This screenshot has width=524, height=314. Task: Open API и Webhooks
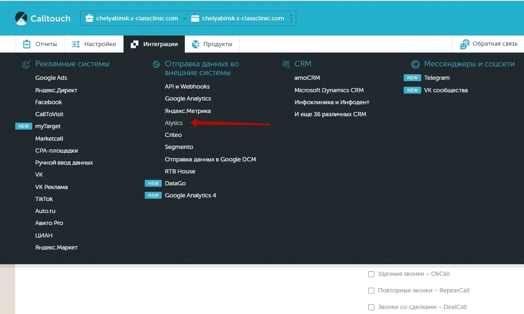pos(187,87)
